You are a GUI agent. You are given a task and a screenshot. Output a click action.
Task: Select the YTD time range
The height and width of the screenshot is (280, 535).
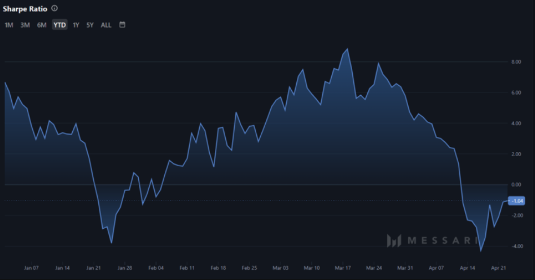tap(60, 25)
